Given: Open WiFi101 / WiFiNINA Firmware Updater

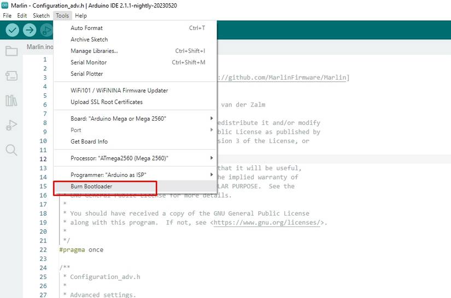Looking at the screenshot, I should [x=135, y=91].
